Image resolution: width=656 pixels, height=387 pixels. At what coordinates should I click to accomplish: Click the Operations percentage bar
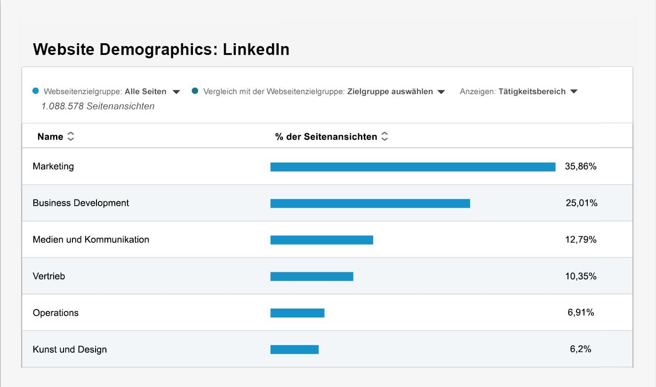pos(297,313)
